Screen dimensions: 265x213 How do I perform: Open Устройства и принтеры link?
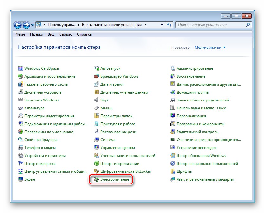click(x=45, y=156)
